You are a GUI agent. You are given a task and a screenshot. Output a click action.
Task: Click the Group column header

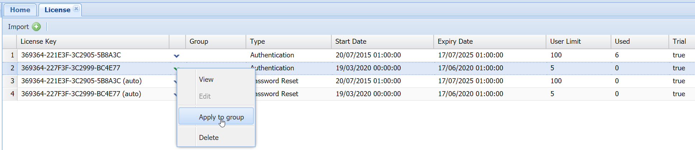[199, 42]
